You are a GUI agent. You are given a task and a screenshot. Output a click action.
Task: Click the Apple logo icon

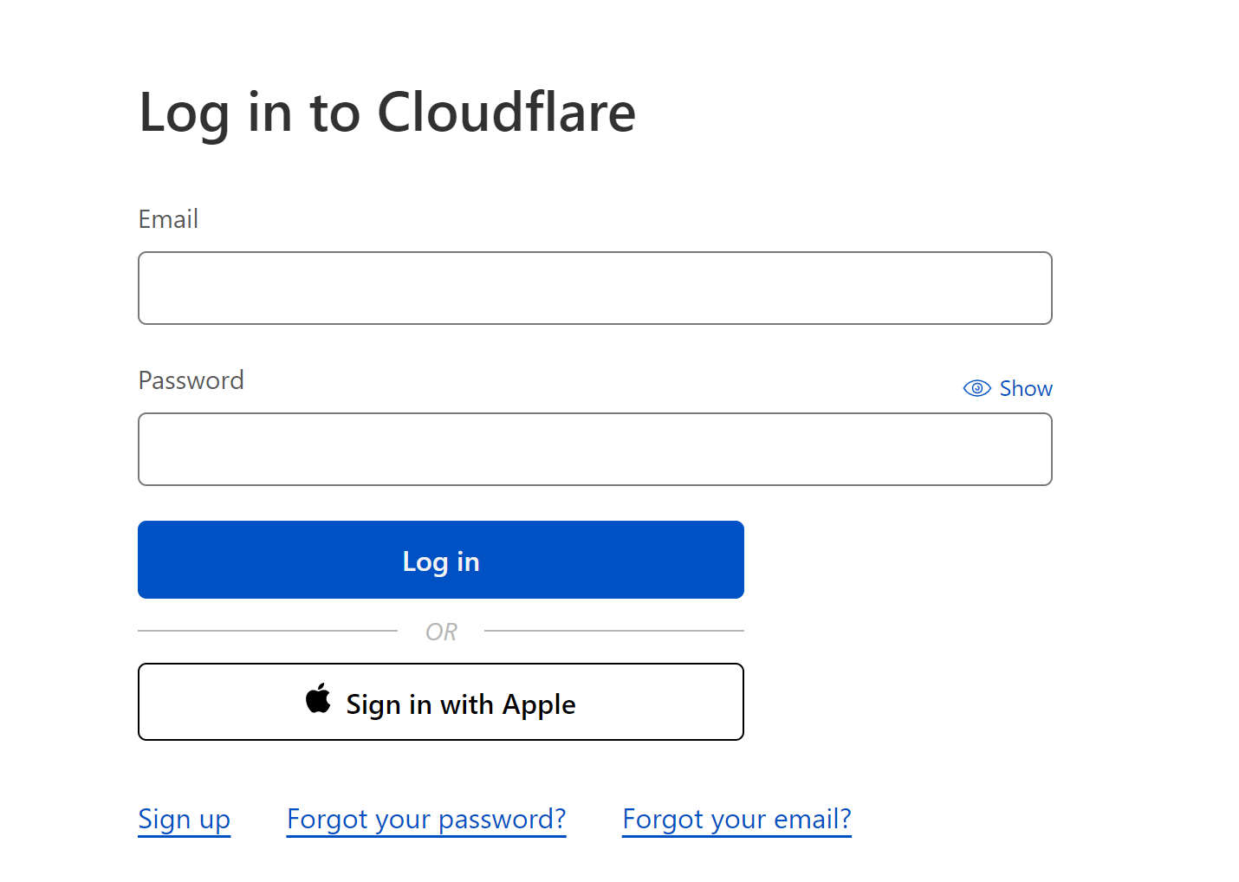pos(318,698)
